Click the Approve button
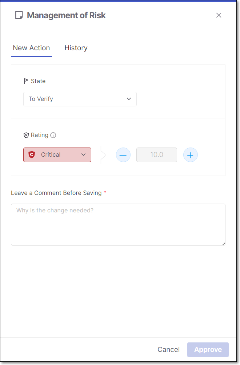The image size is (240, 365). coord(208,350)
